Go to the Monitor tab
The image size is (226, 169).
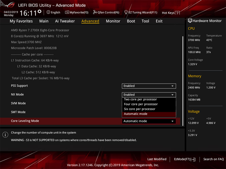113,21
